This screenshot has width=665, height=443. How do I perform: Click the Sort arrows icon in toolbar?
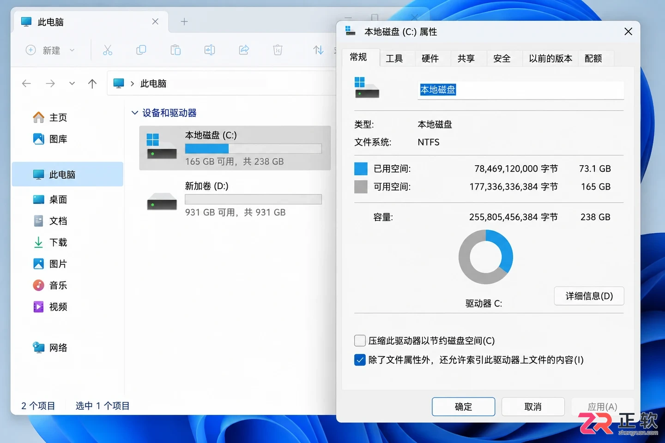pyautogui.click(x=318, y=50)
